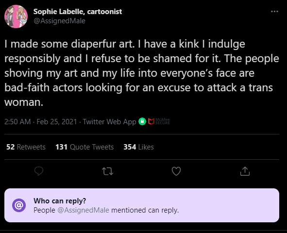
Task: View the 354 Likes list
Action: 138,147
